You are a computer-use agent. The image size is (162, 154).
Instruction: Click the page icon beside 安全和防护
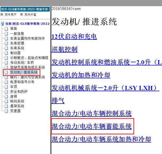6,92
